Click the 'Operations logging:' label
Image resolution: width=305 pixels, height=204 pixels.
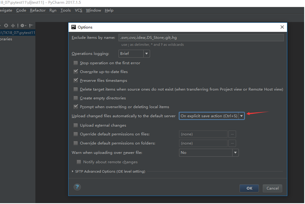(x=90, y=53)
